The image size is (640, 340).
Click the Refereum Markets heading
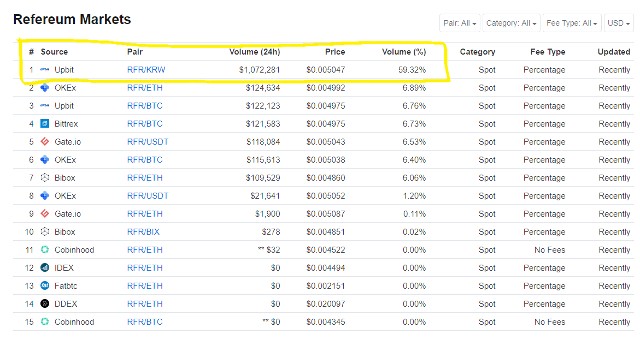[x=72, y=19]
